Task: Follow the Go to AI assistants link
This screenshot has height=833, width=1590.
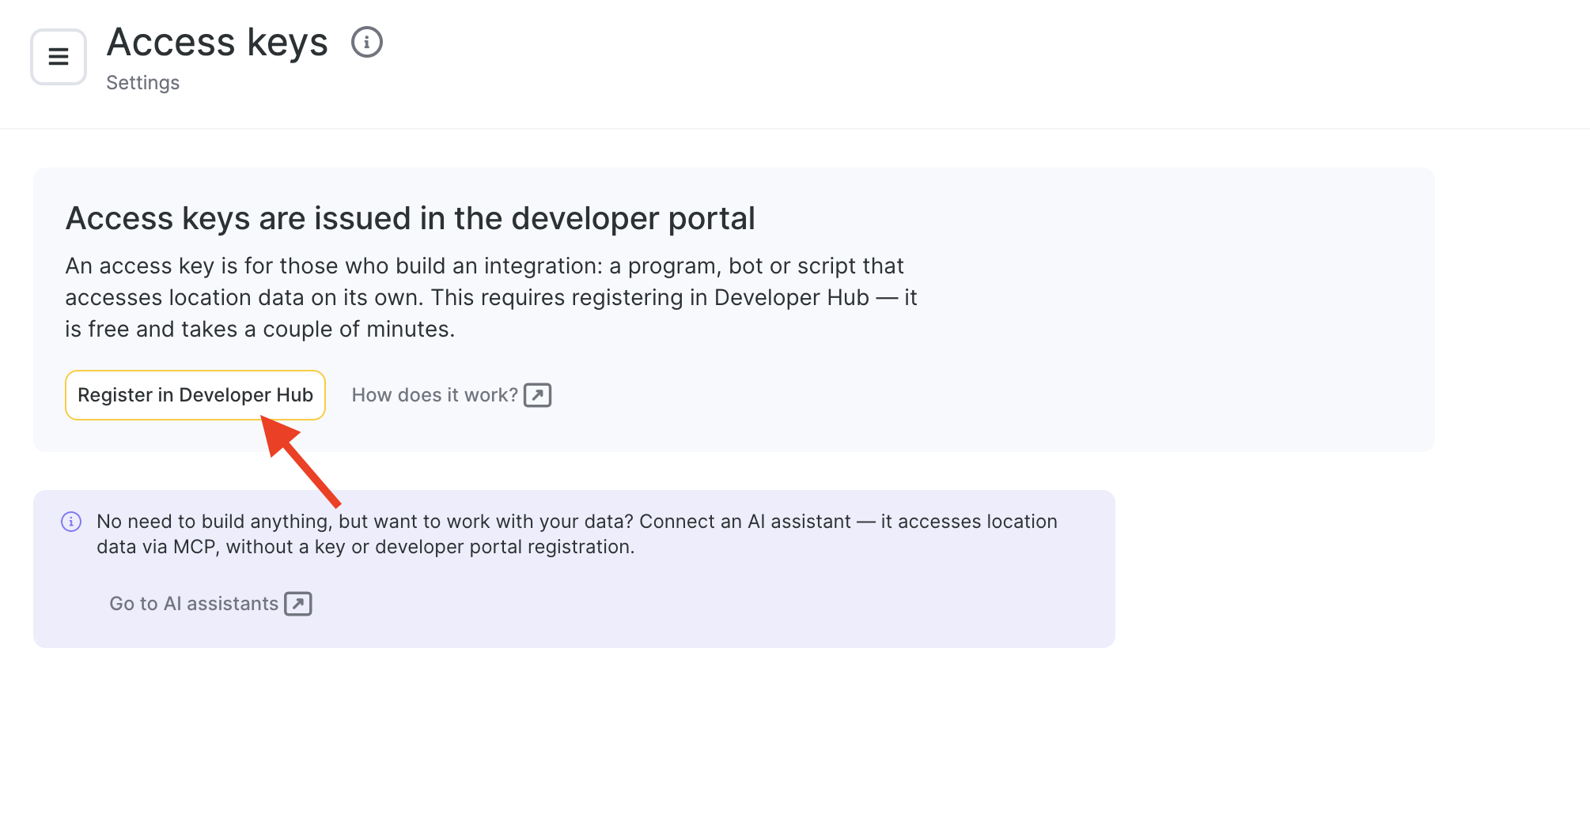Action: point(210,604)
